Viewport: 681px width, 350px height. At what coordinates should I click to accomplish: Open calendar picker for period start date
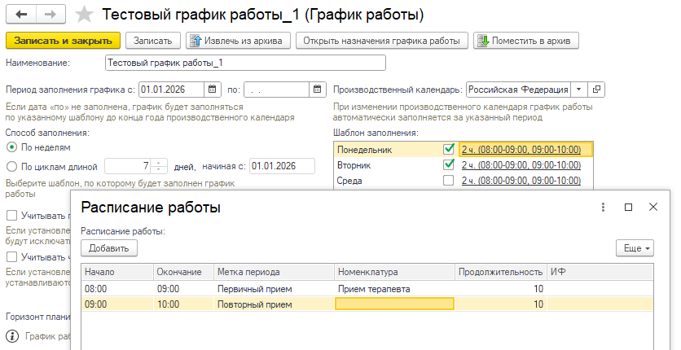(x=213, y=90)
